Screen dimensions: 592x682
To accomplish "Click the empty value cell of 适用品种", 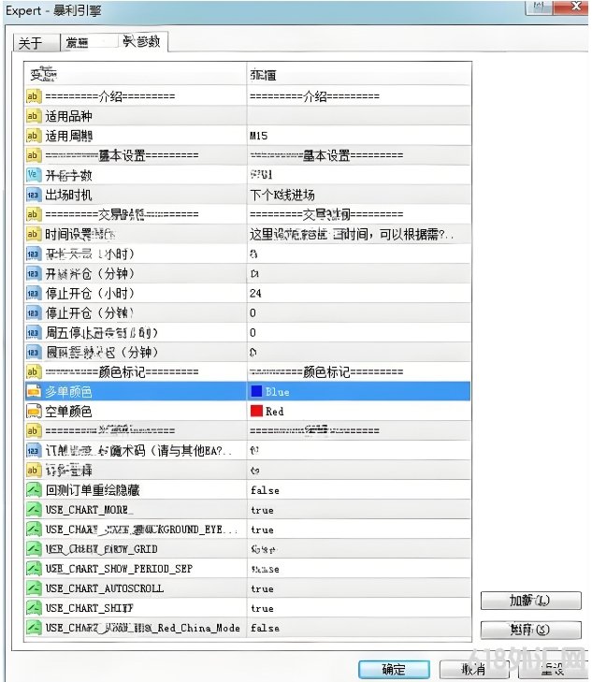I will coord(359,116).
